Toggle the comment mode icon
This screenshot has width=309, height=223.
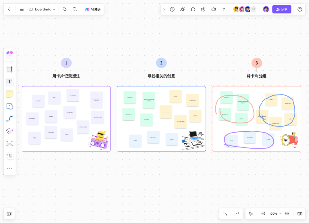[x=193, y=9]
